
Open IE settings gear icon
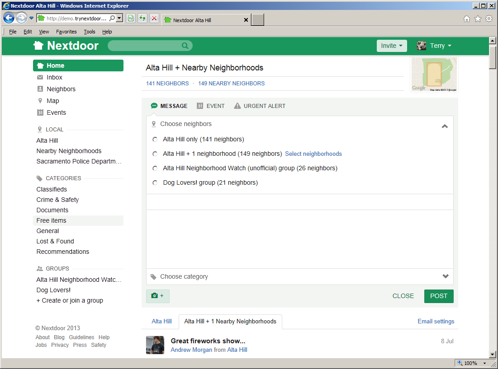click(x=489, y=19)
